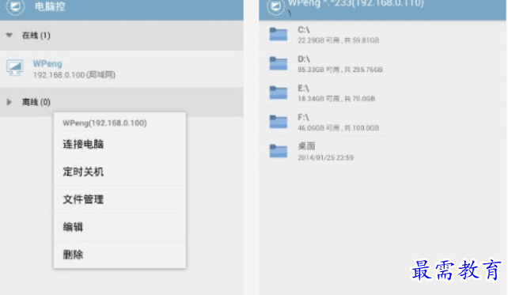Tap the 192.168.0.100 (局域网) address text

pos(74,75)
